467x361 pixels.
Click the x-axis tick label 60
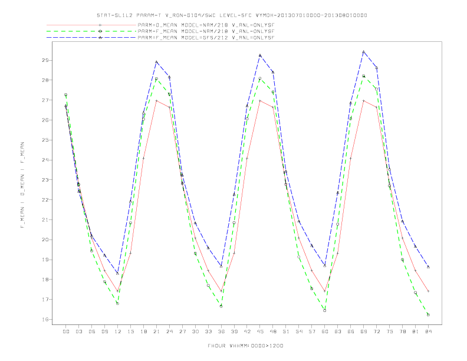pos(325,332)
